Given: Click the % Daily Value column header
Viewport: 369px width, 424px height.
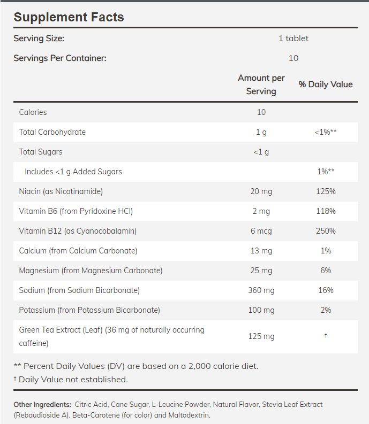Looking at the screenshot, I should (326, 84).
